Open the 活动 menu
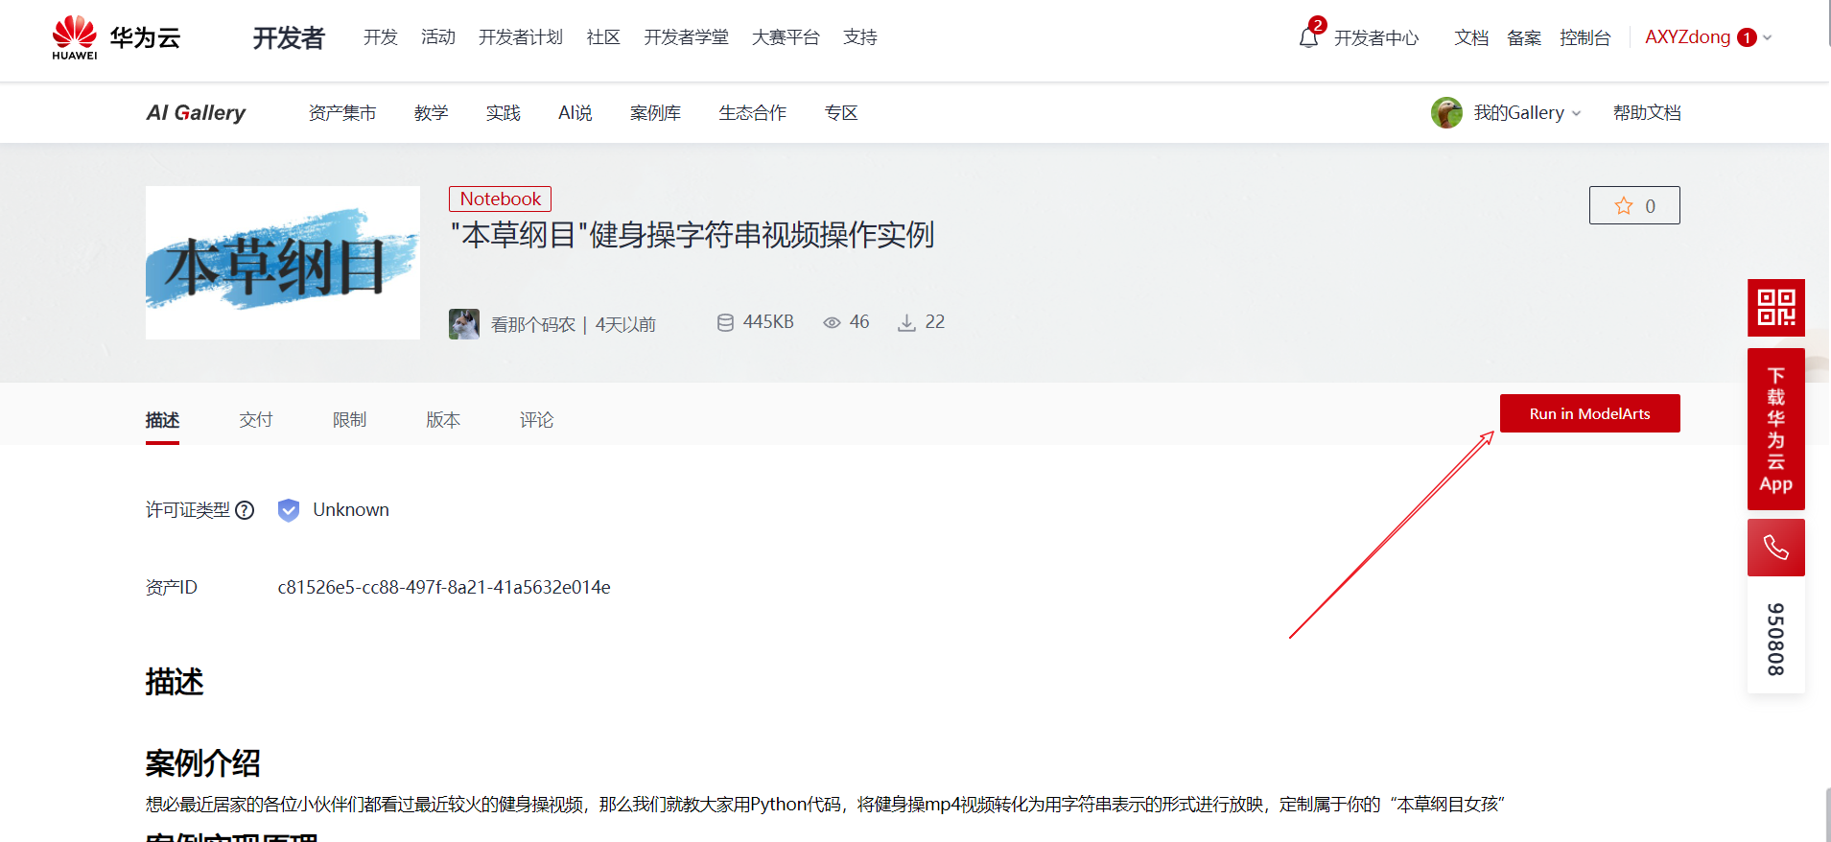This screenshot has width=1831, height=842. point(438,37)
